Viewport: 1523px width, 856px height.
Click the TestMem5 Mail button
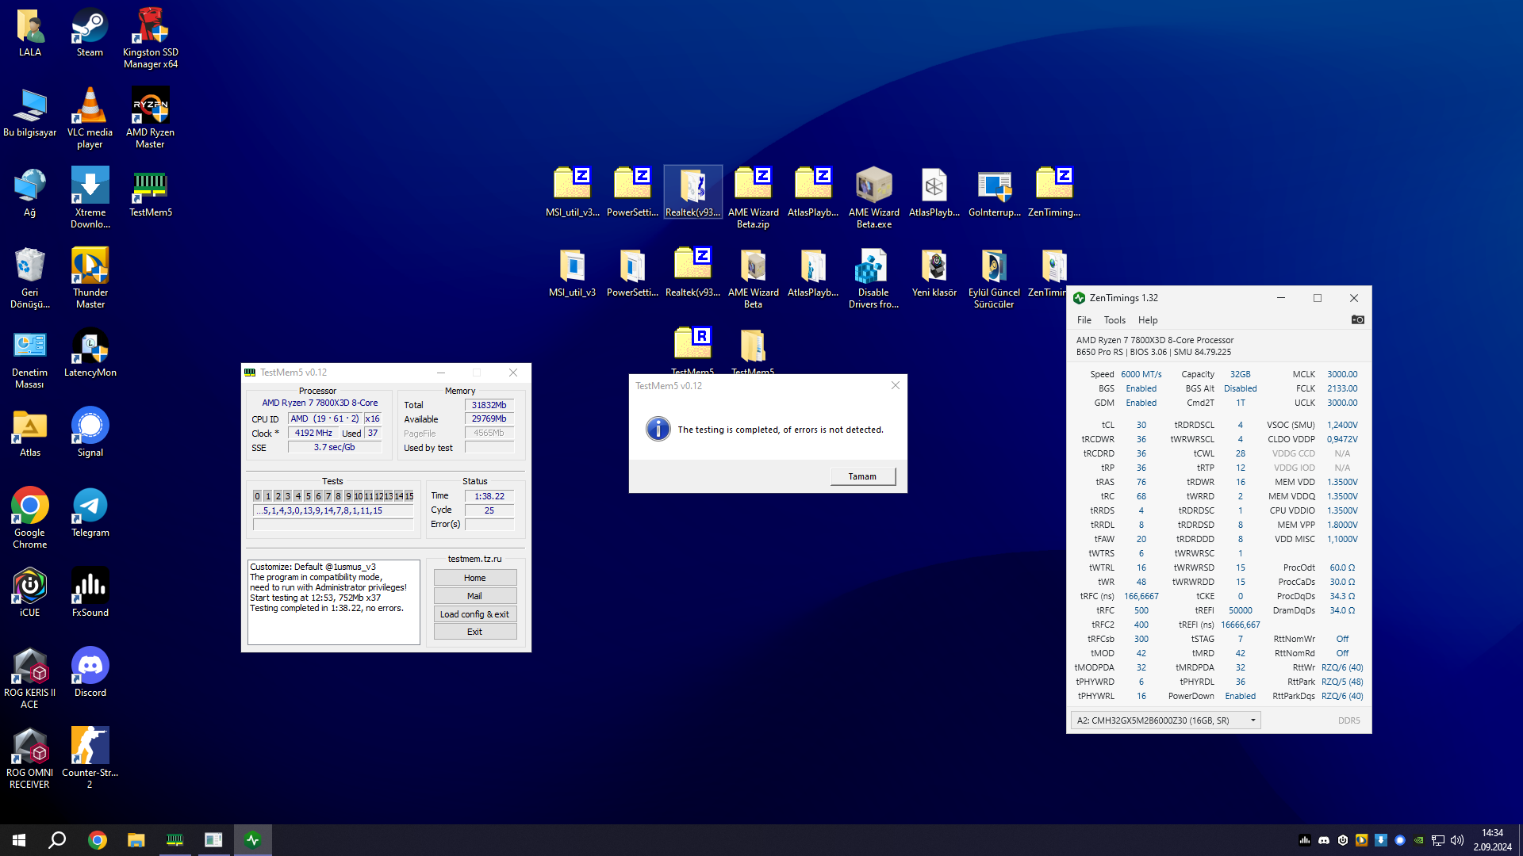coord(474,596)
